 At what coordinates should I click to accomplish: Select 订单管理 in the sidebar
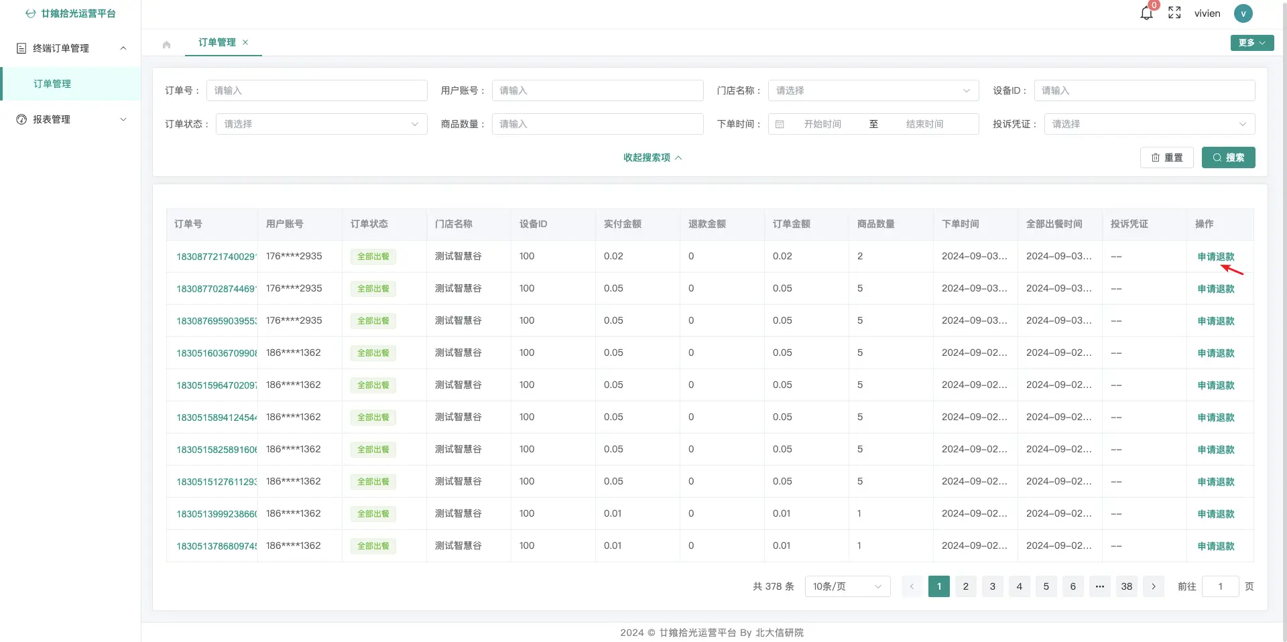point(70,84)
